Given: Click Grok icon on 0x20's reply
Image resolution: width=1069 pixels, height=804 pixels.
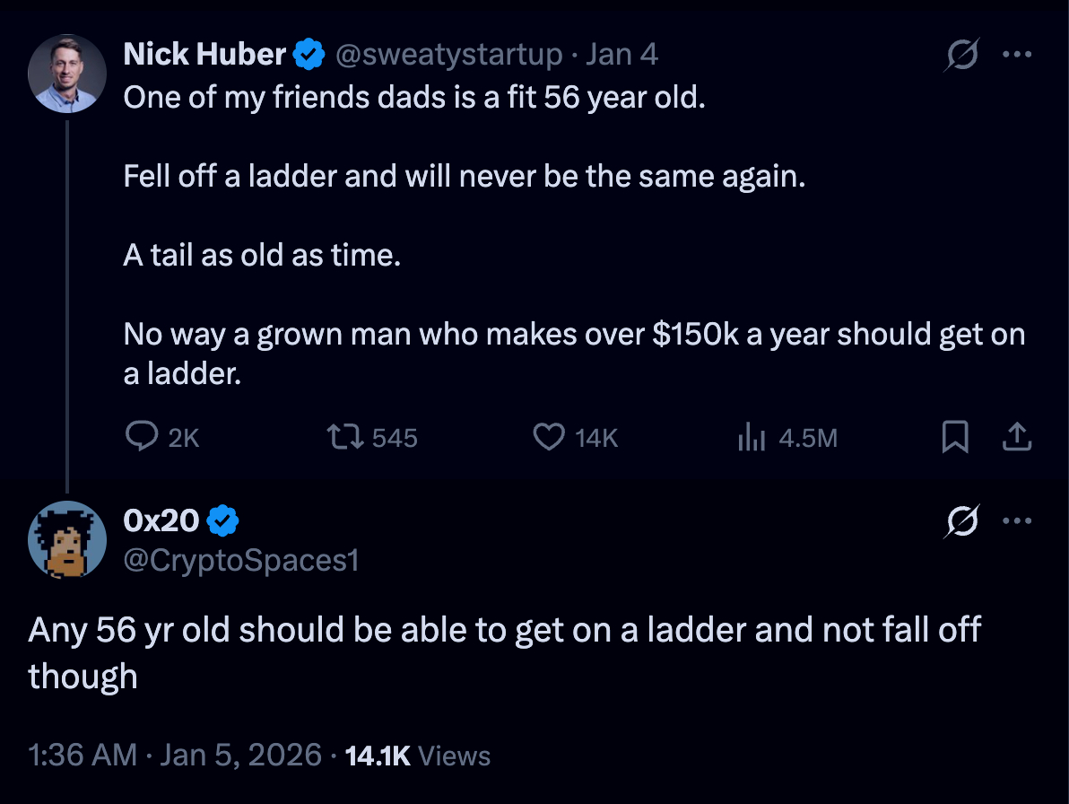Looking at the screenshot, I should pyautogui.click(x=961, y=521).
